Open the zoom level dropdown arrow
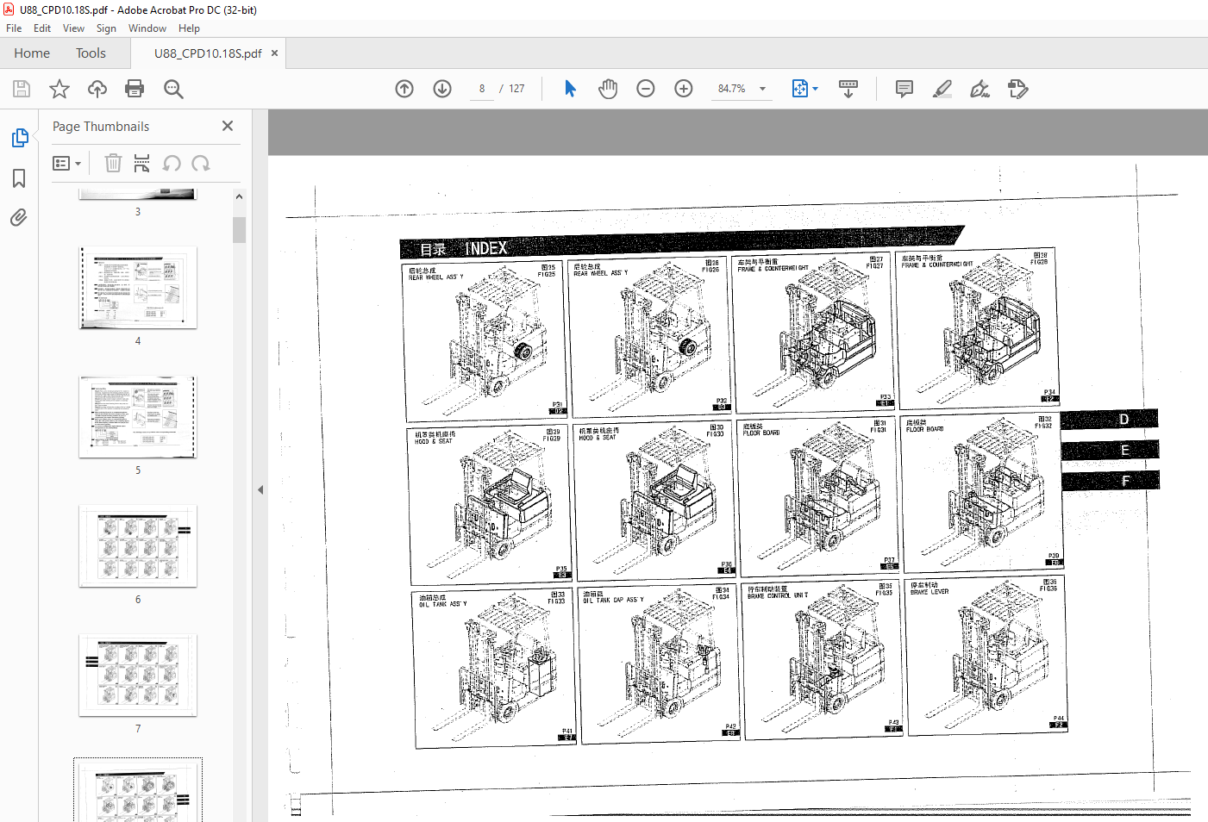This screenshot has width=1208, height=822. pyautogui.click(x=762, y=89)
